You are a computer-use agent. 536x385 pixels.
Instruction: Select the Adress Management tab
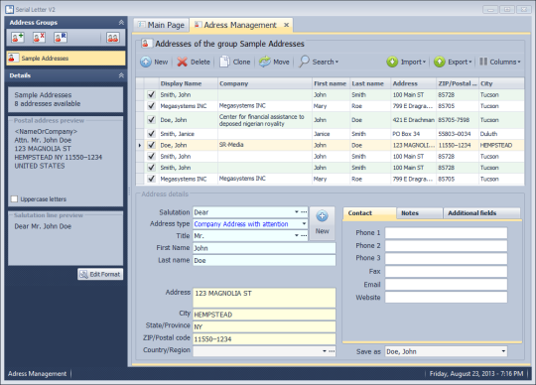click(x=240, y=25)
